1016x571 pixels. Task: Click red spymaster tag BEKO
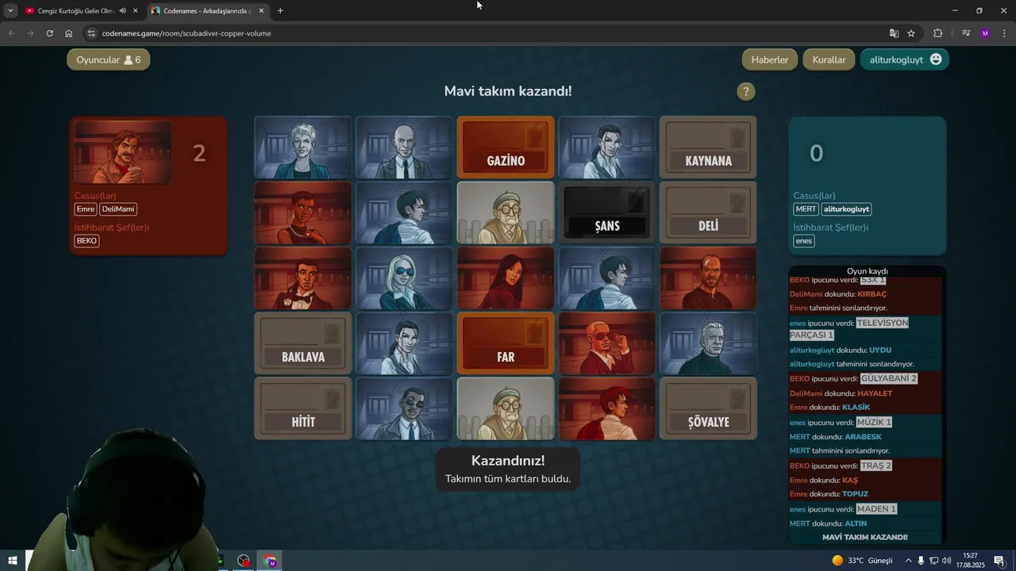(x=87, y=240)
